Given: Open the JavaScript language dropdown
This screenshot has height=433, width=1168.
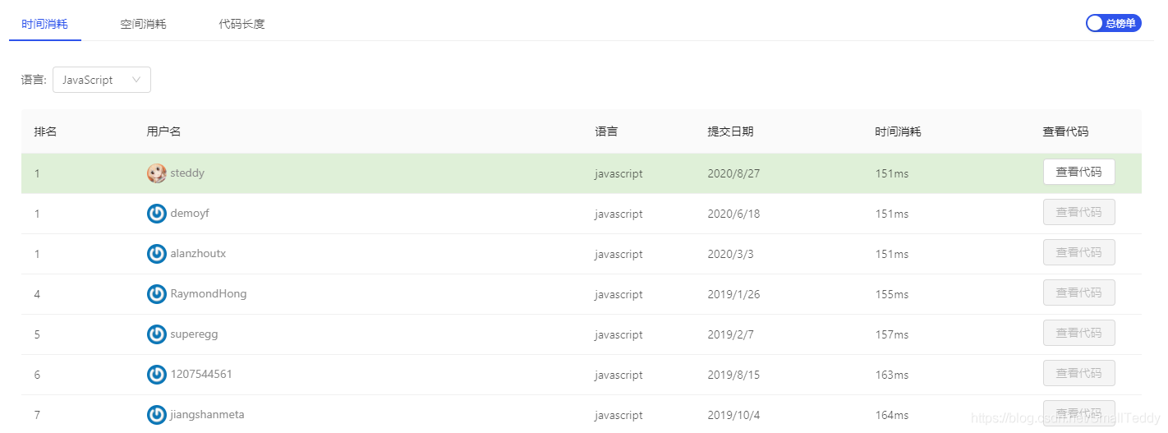Looking at the screenshot, I should click(x=102, y=80).
